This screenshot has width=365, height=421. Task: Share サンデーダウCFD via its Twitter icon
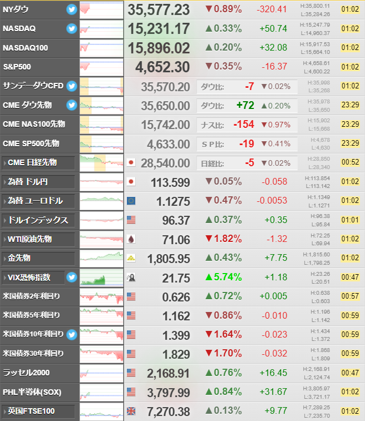click(x=72, y=86)
